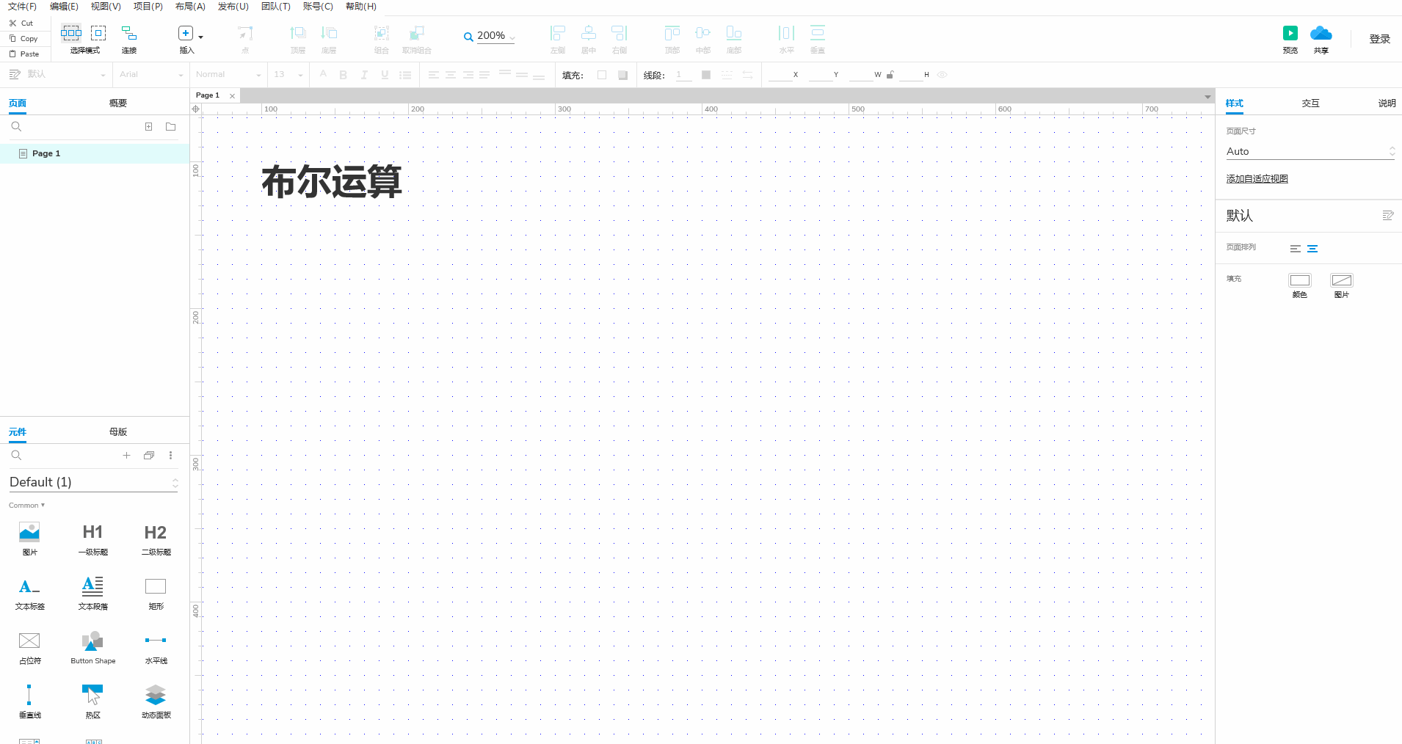Toggle the W/H aspect ratio lock
The width and height of the screenshot is (1402, 744).
(x=890, y=75)
